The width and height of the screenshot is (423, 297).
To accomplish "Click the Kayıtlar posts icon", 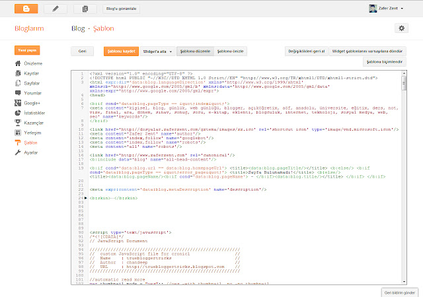I will point(18,73).
